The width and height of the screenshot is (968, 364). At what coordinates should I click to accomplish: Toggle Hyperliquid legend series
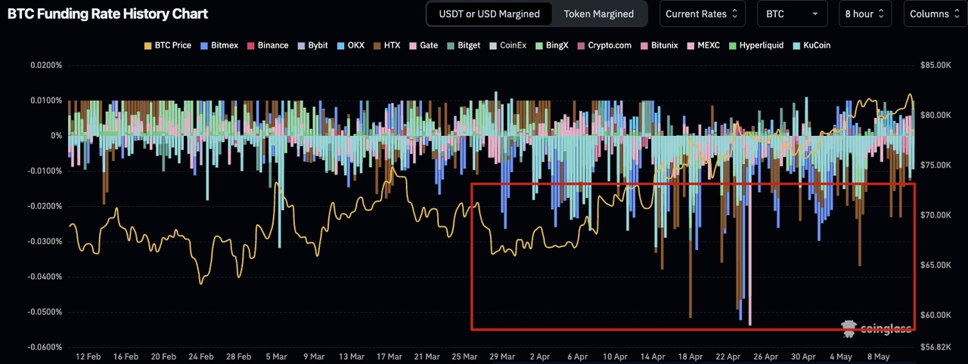pyautogui.click(x=756, y=45)
